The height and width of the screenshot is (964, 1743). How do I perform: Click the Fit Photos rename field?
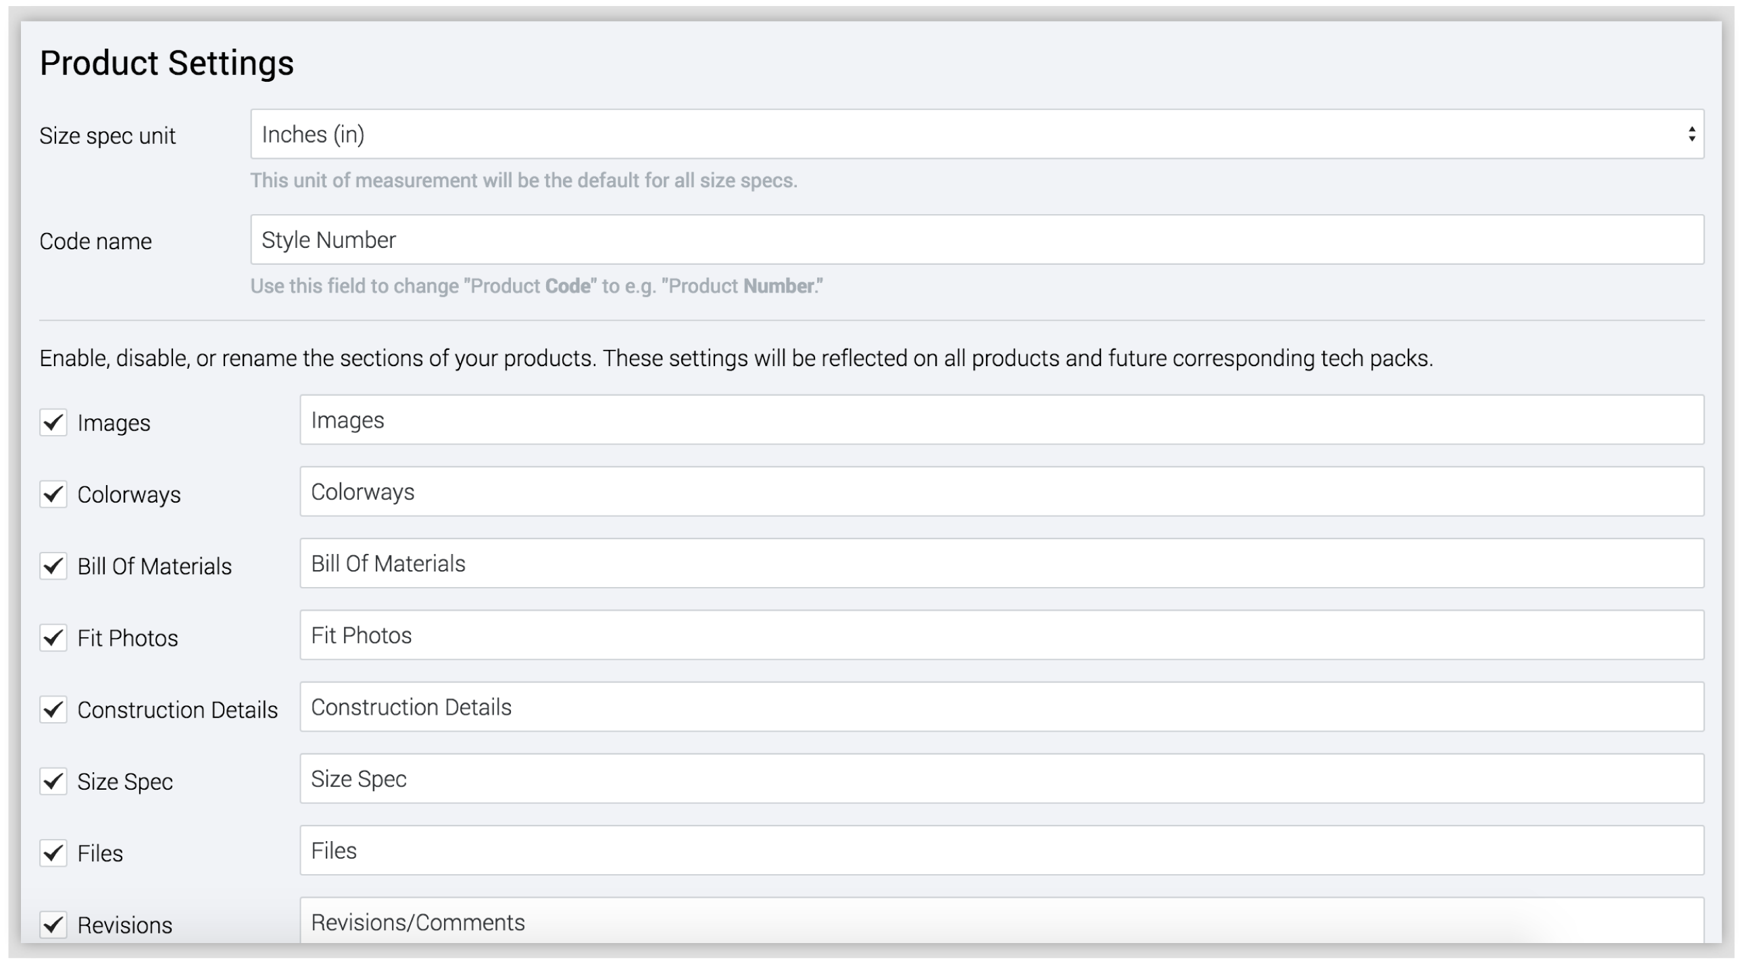click(1002, 635)
